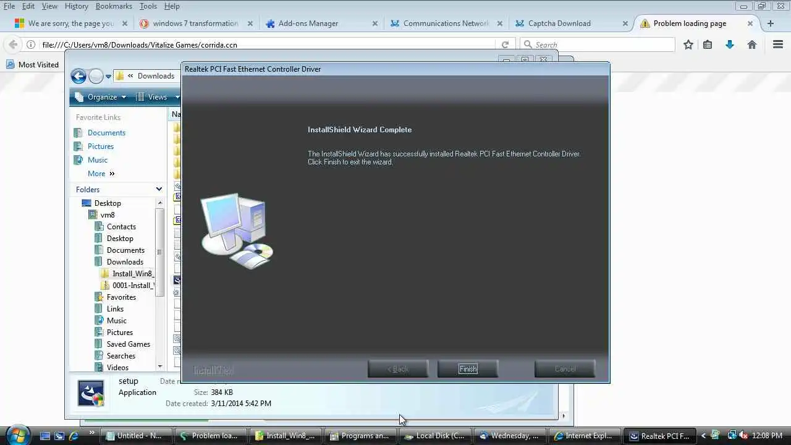Click setup application icon in details pane
Viewport: 791px width, 445px height.
(91, 393)
